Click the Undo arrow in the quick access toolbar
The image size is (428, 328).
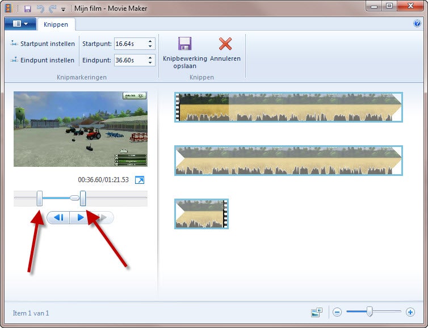(41, 9)
